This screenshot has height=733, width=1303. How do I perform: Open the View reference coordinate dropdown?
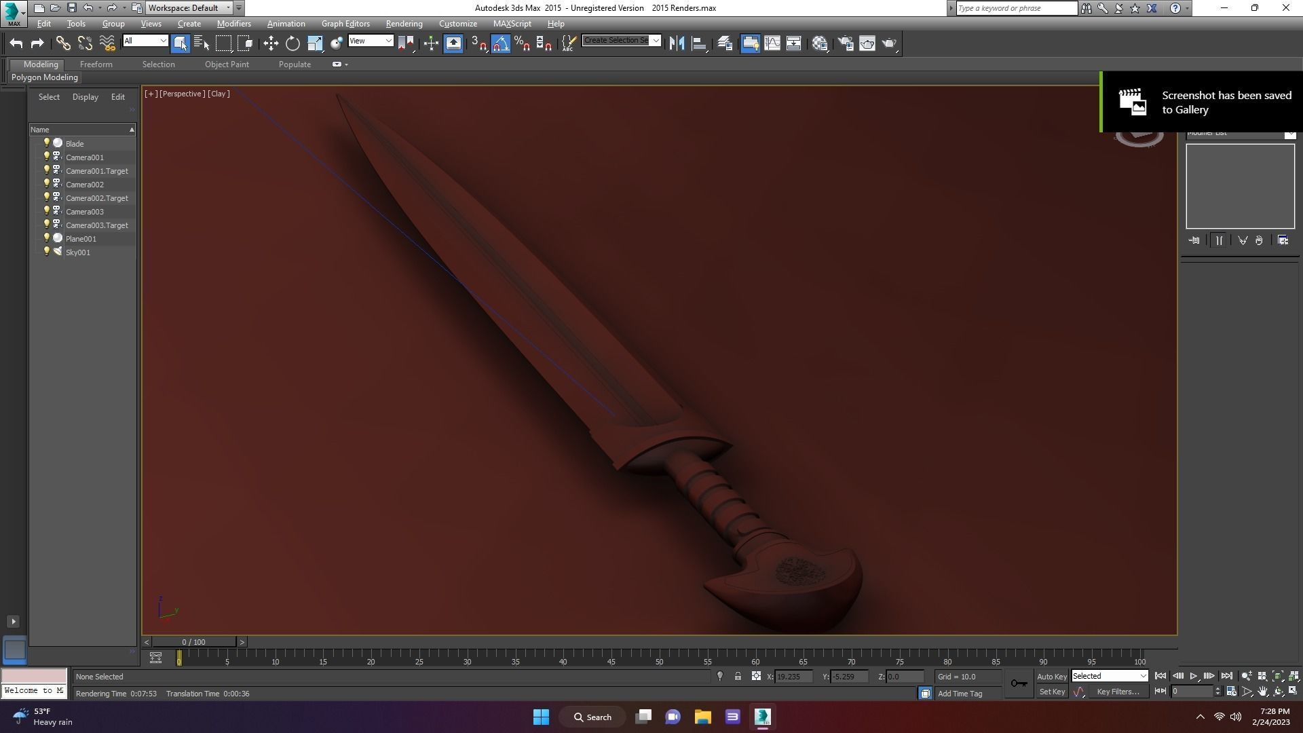click(371, 41)
